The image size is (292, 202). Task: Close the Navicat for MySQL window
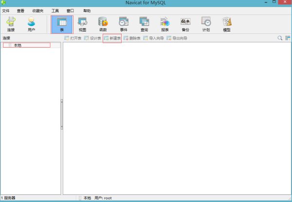pos(285,2)
